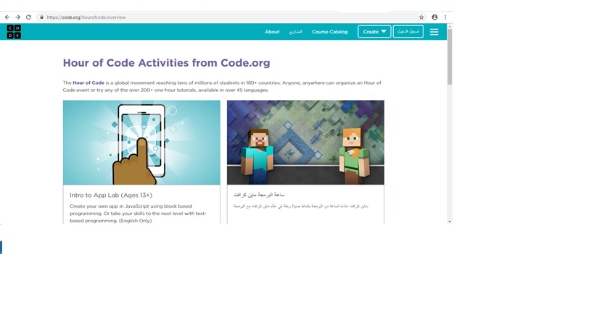
Task: Expand the Create dropdown
Action: tap(374, 32)
